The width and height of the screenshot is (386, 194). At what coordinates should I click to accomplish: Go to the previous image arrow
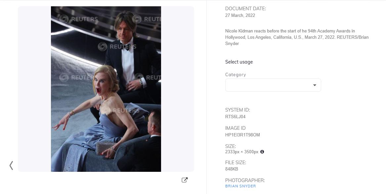click(x=11, y=166)
